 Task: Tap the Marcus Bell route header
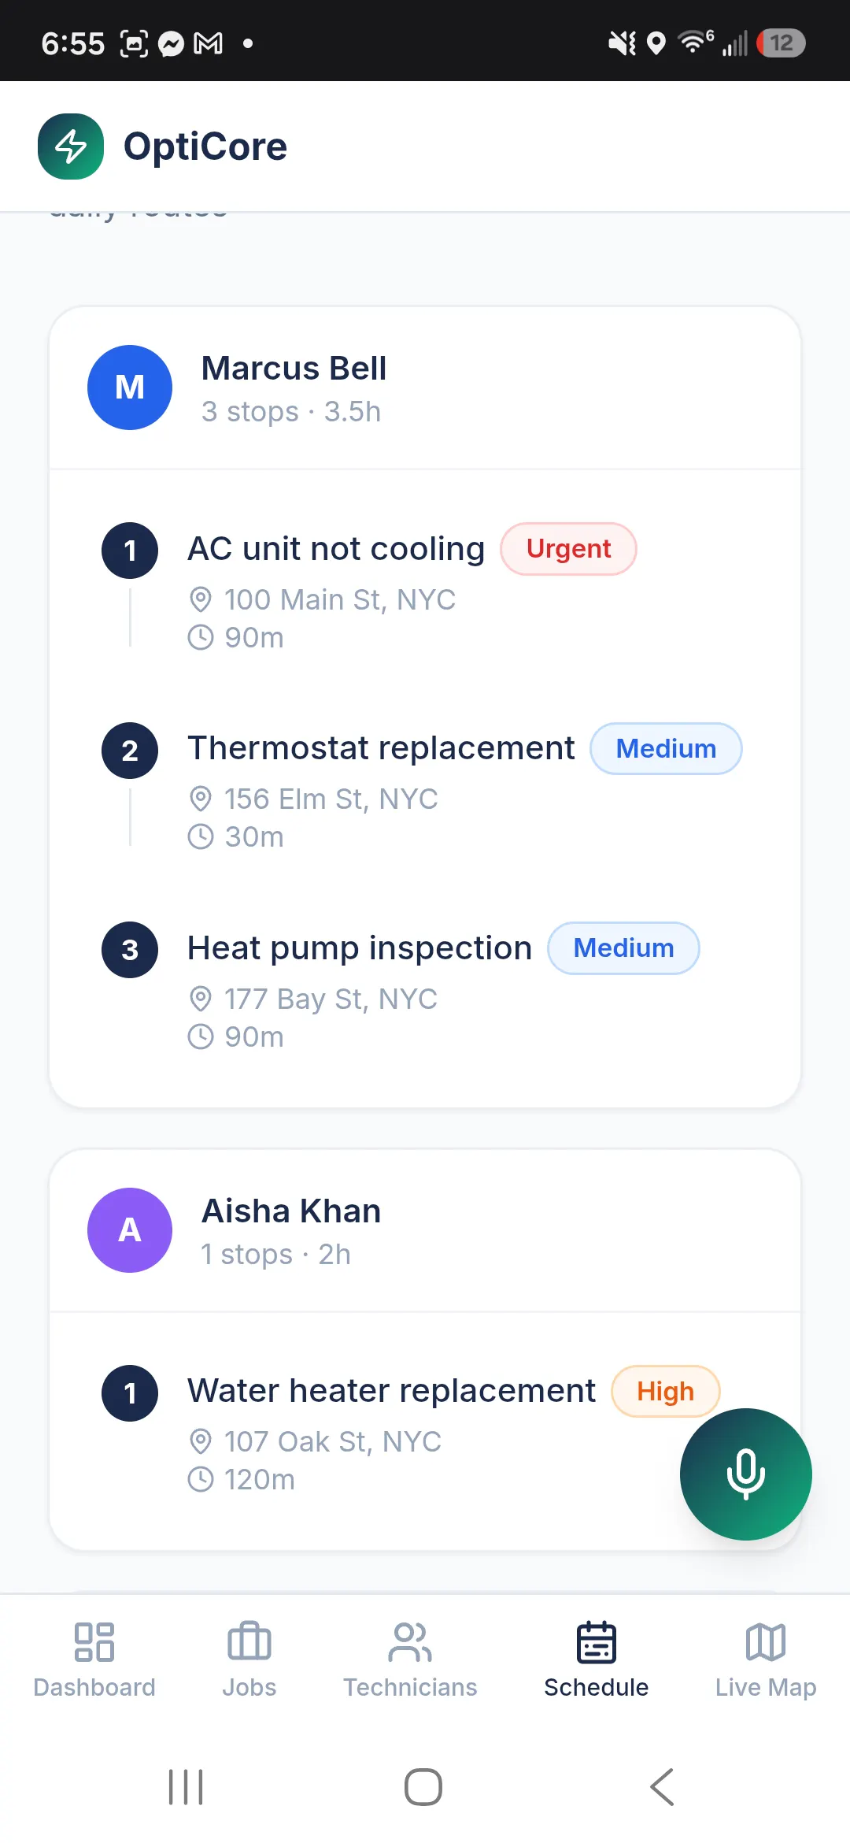(425, 388)
